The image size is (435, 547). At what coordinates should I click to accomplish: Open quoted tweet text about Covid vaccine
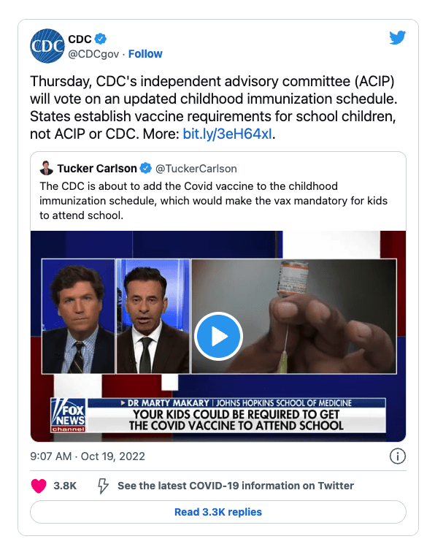click(213, 201)
